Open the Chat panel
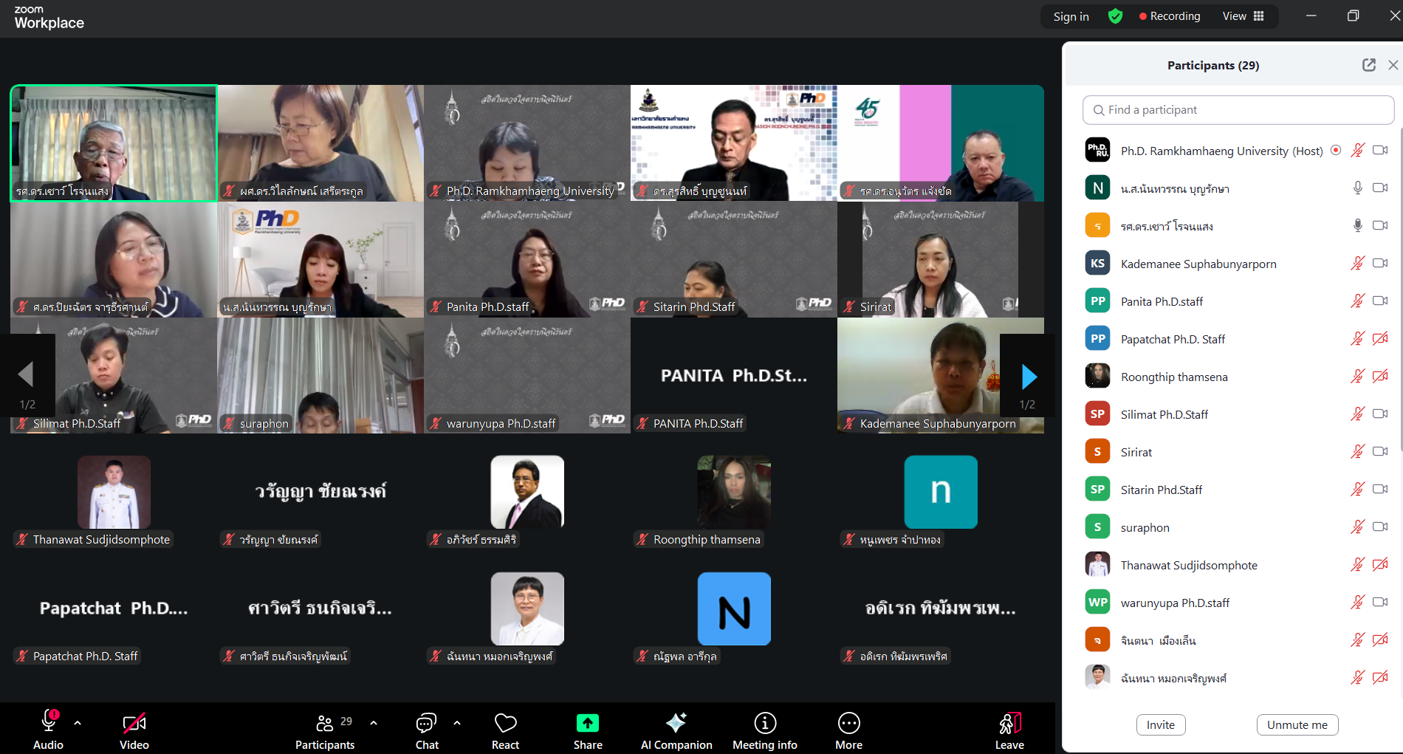This screenshot has width=1403, height=754. [x=427, y=724]
